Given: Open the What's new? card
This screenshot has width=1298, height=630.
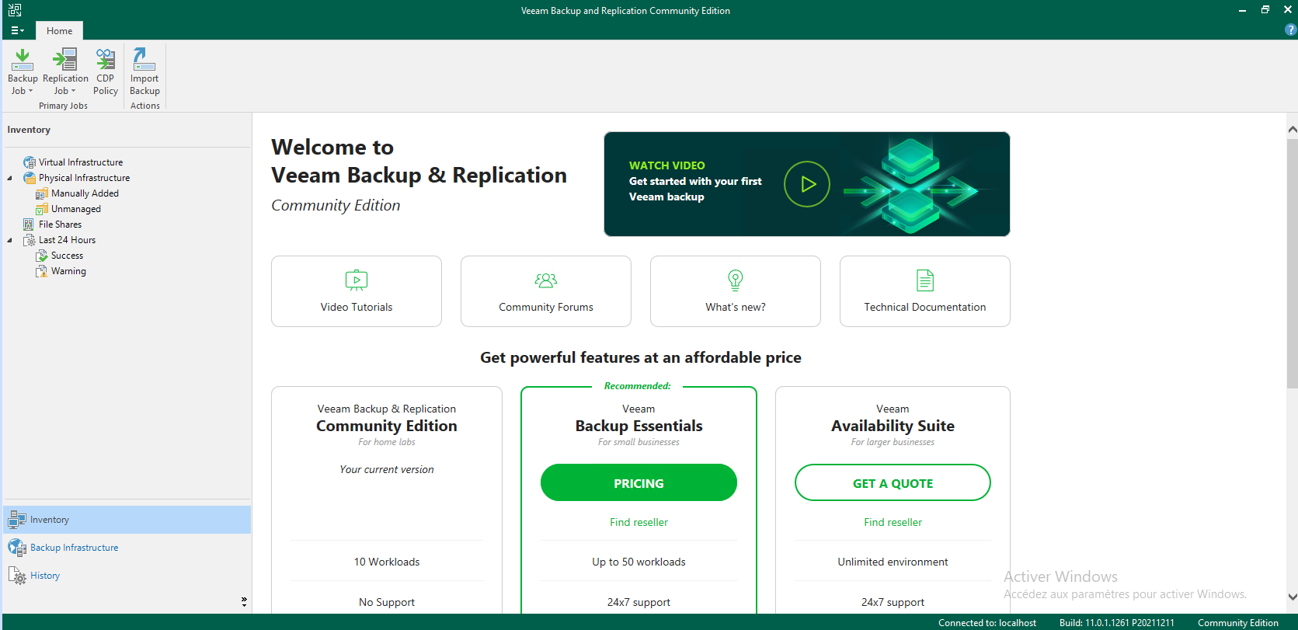Looking at the screenshot, I should click(736, 291).
